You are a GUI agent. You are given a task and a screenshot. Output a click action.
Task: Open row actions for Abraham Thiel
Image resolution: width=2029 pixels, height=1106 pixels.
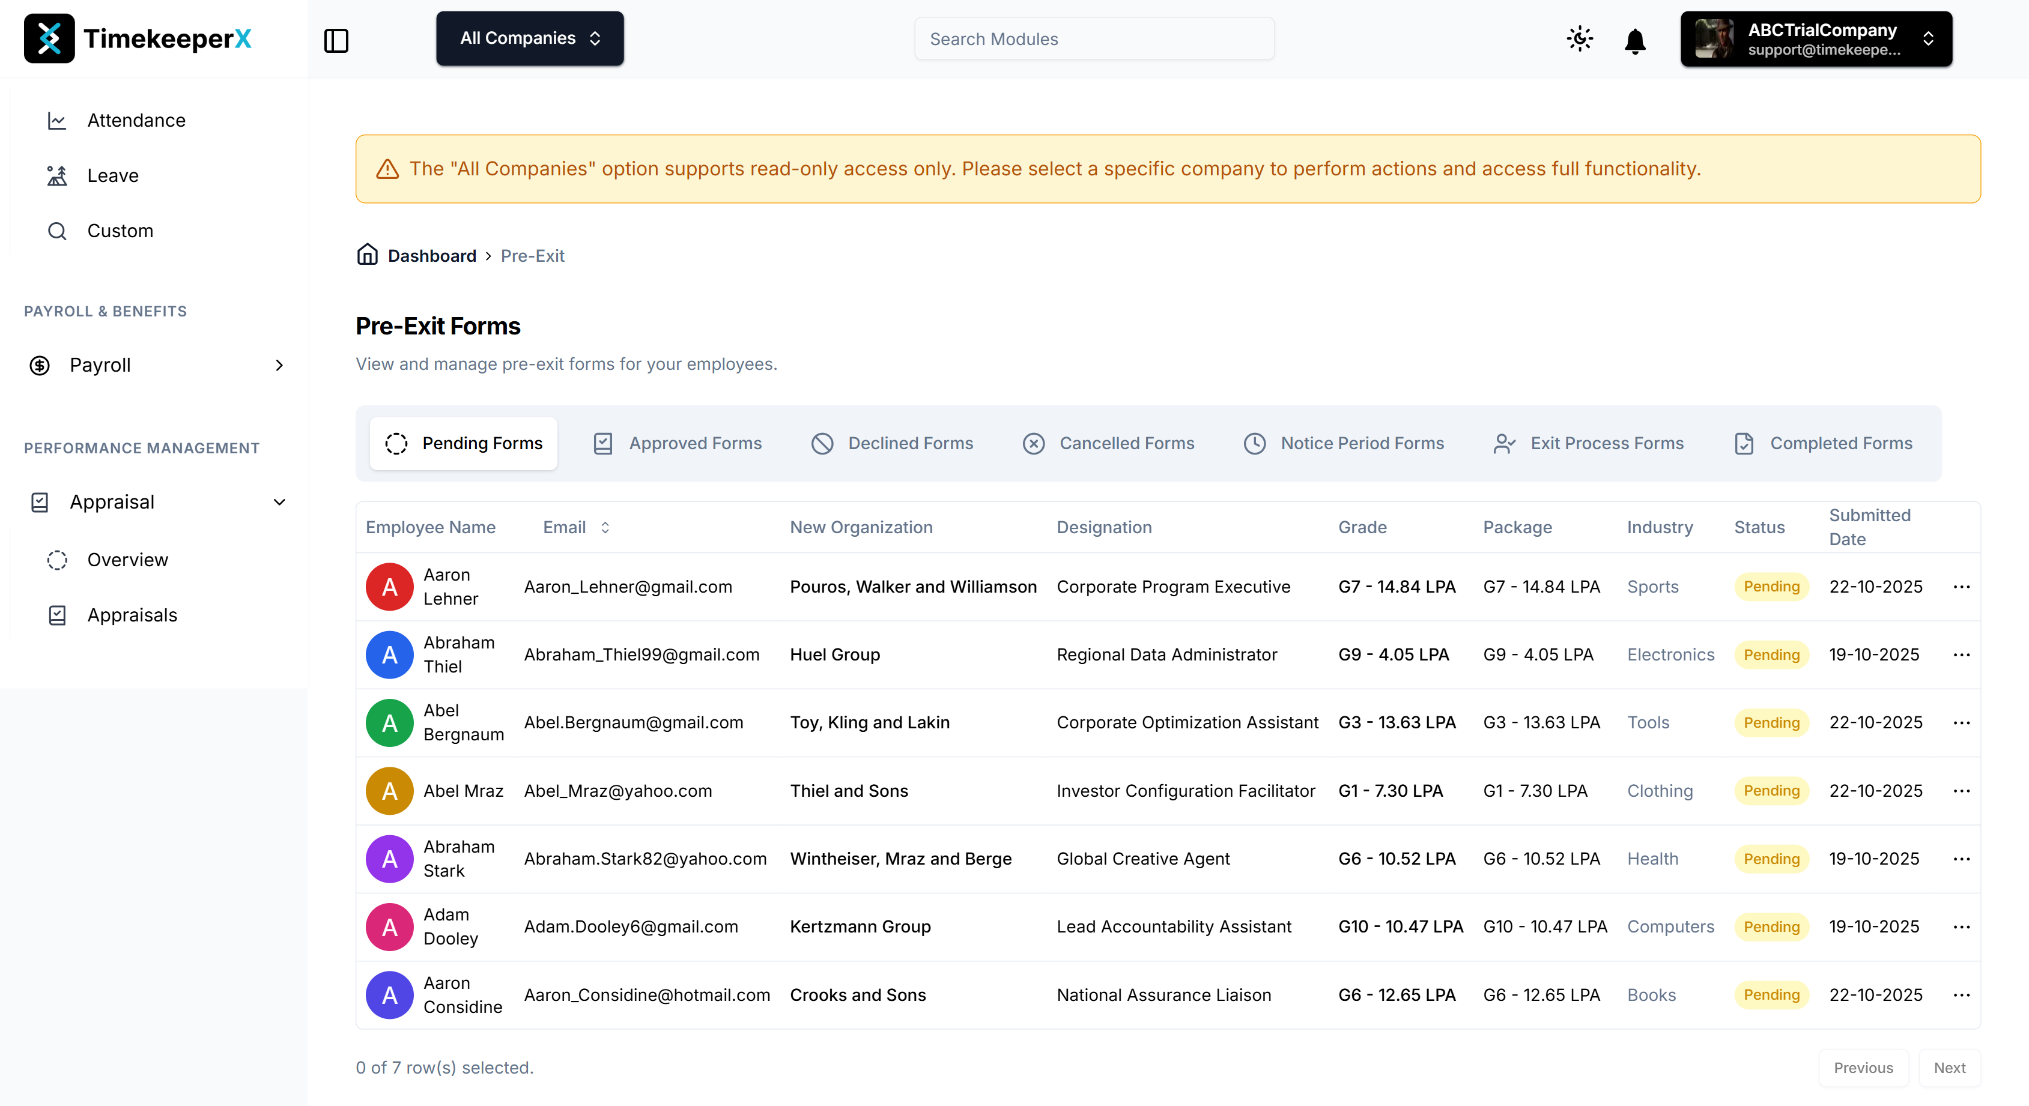click(x=1962, y=655)
